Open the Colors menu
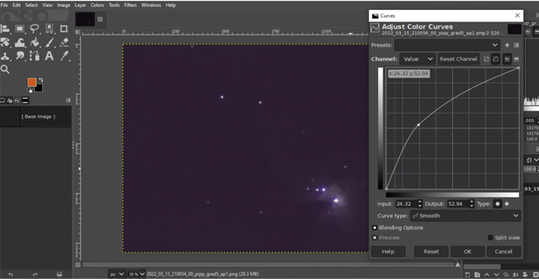The width and height of the screenshot is (539, 279). pyautogui.click(x=97, y=5)
